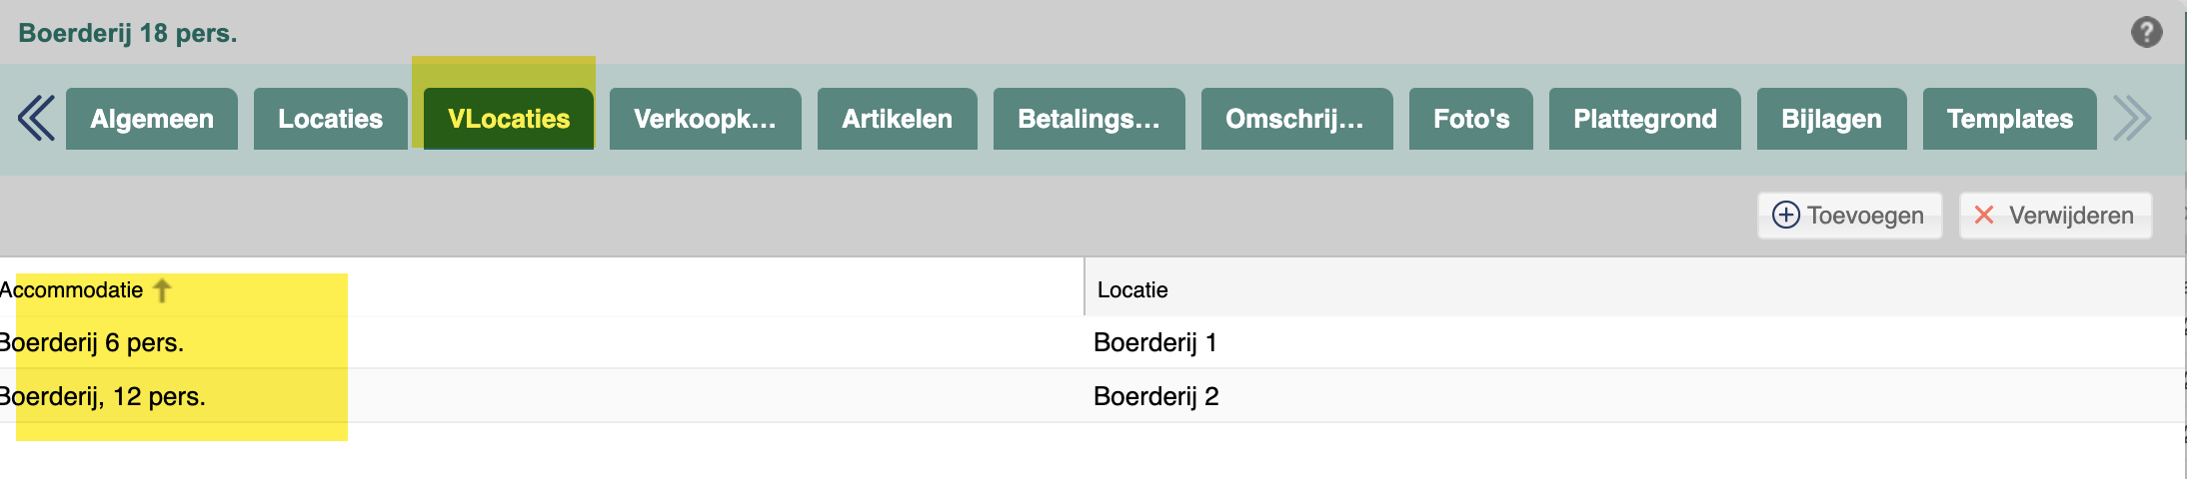This screenshot has height=479, width=2187.
Task: Click the Toevoegen plus icon
Action: click(1785, 216)
